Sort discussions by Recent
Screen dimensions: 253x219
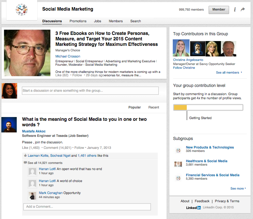click(154, 107)
